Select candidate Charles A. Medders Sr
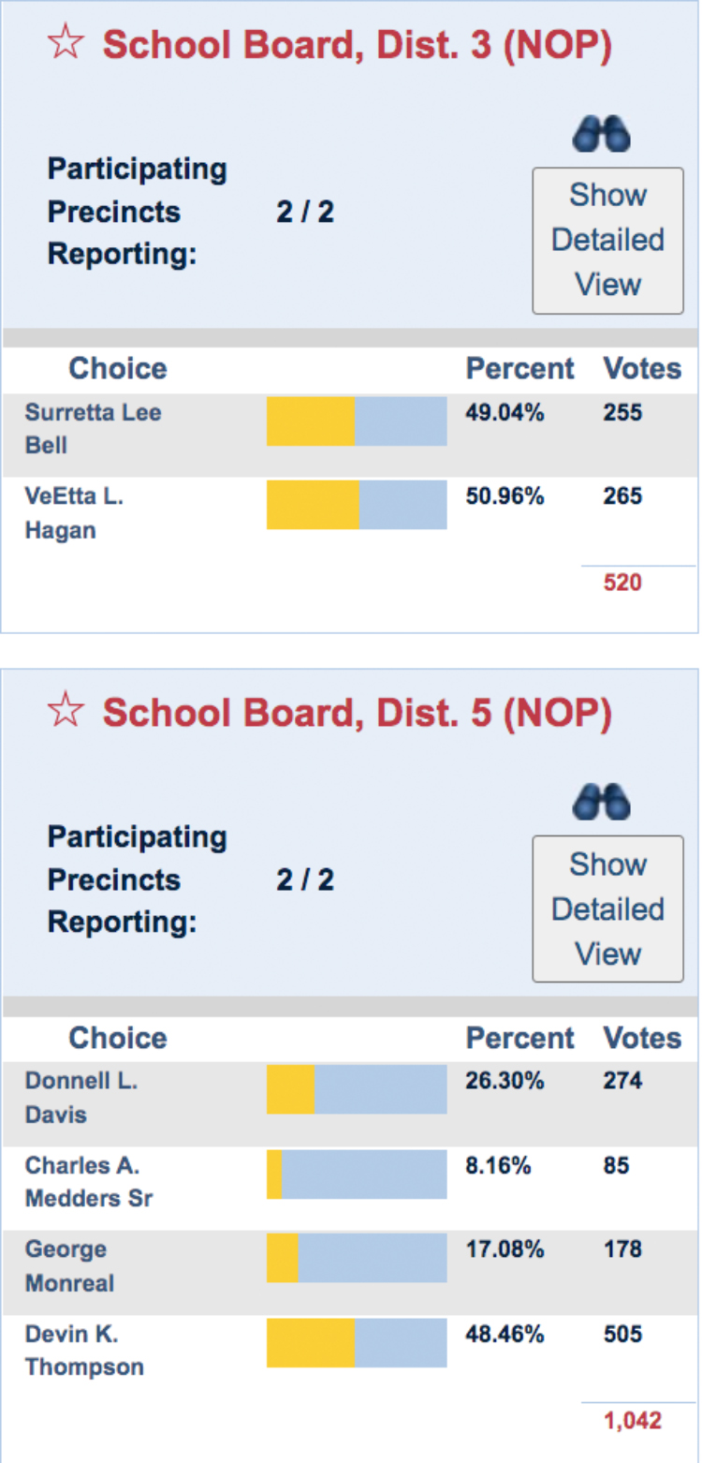 [x=88, y=1181]
